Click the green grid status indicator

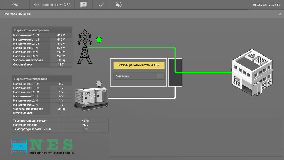99,40
